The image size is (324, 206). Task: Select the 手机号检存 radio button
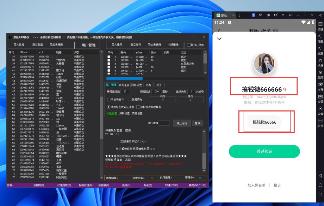click(x=109, y=99)
